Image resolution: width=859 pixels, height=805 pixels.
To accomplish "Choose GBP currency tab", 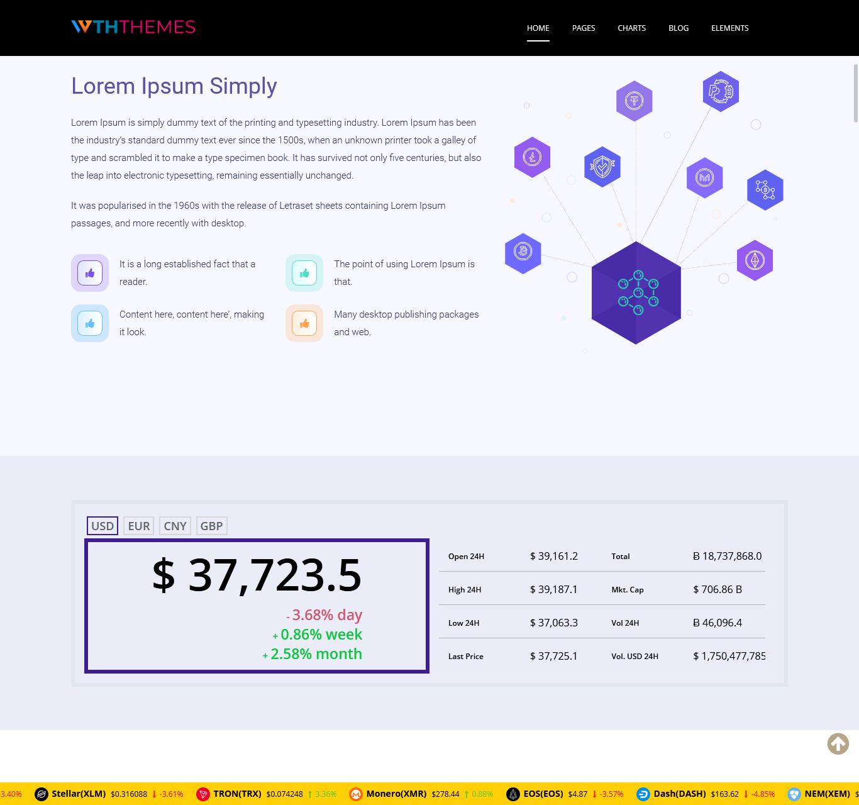I will click(211, 526).
